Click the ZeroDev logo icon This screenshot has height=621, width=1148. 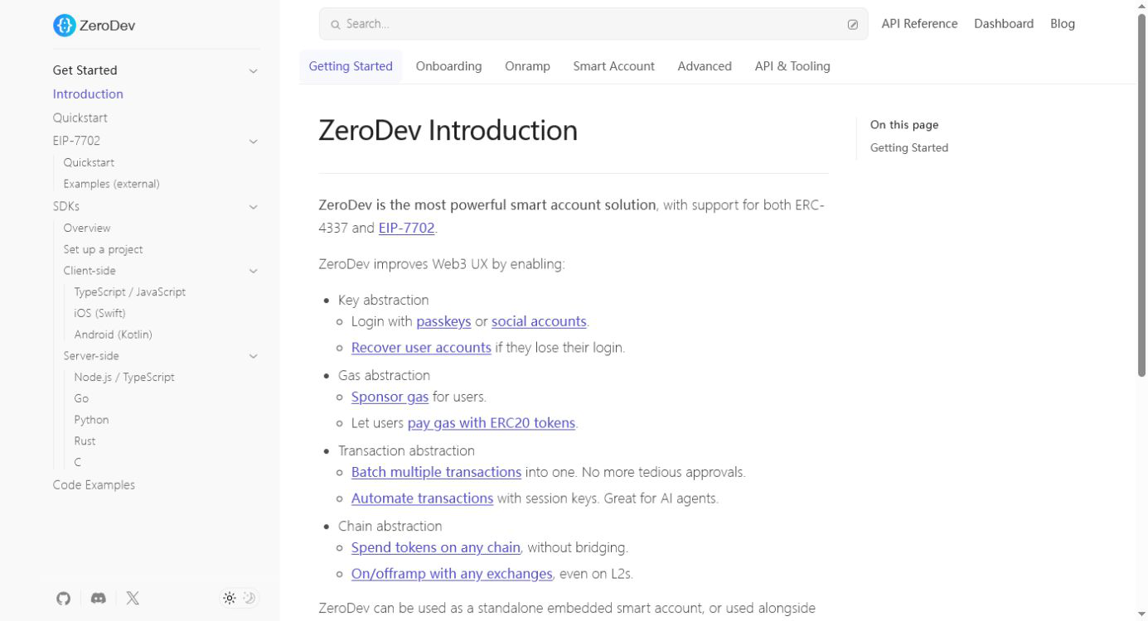(x=64, y=26)
